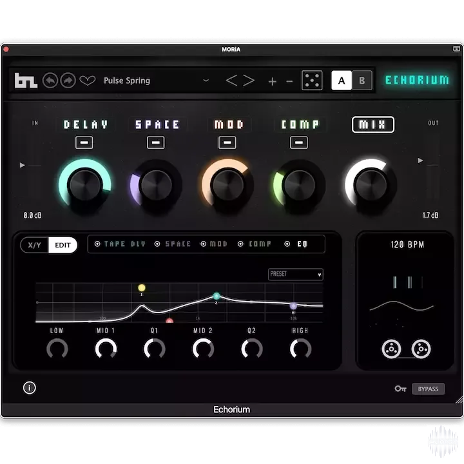This screenshot has height=464, width=464.
Task: Click the 120 BPM tempo display
Action: 407,245
